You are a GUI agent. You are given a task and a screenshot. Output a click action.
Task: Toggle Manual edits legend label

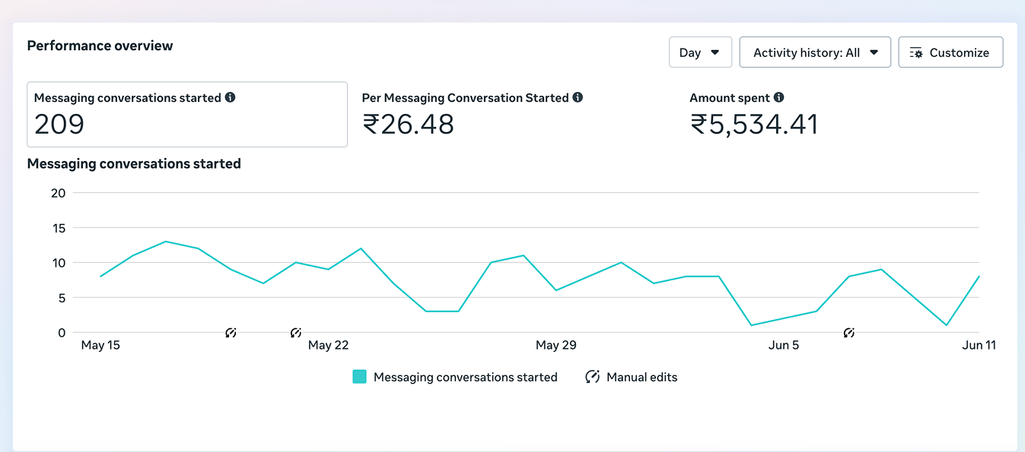coord(641,377)
